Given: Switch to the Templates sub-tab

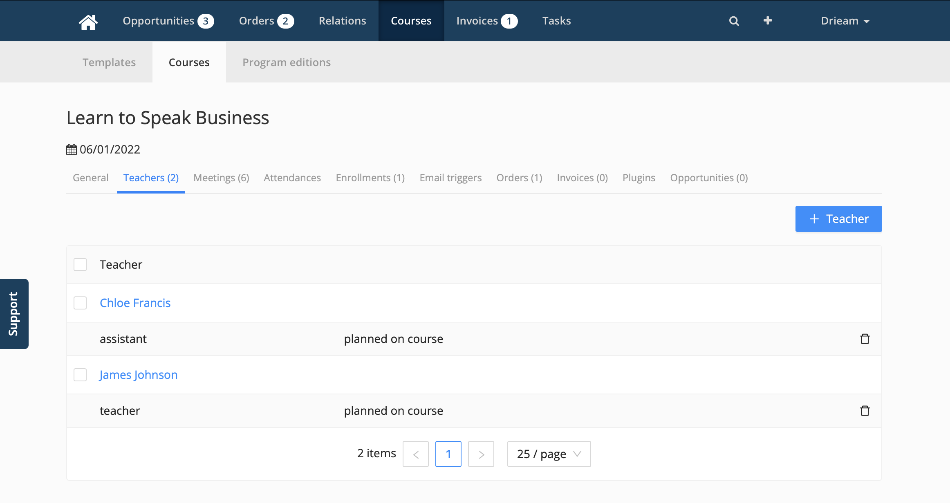Looking at the screenshot, I should coord(109,62).
